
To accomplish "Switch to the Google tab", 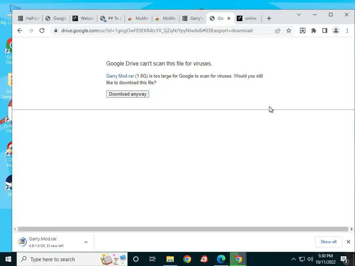I will [x=56, y=18].
